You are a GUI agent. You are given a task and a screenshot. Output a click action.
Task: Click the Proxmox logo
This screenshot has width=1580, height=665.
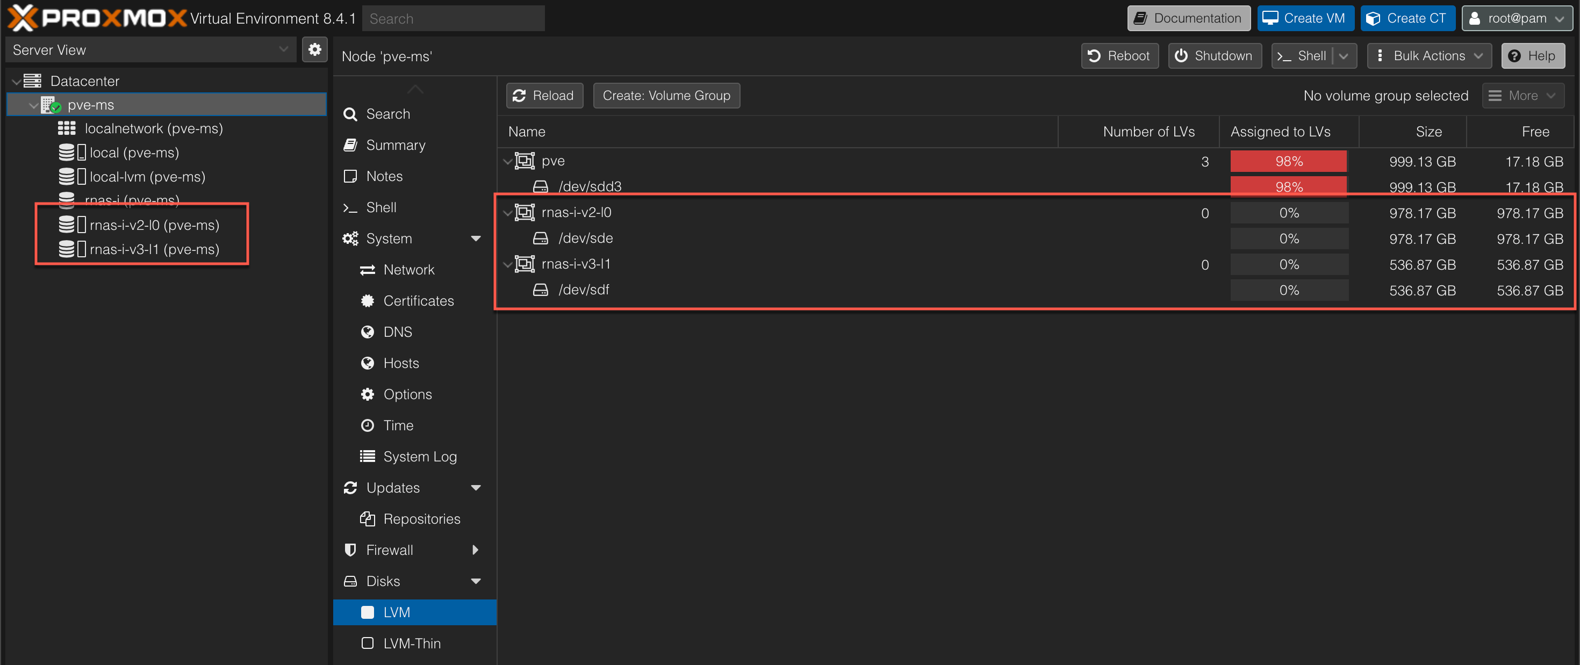96,18
